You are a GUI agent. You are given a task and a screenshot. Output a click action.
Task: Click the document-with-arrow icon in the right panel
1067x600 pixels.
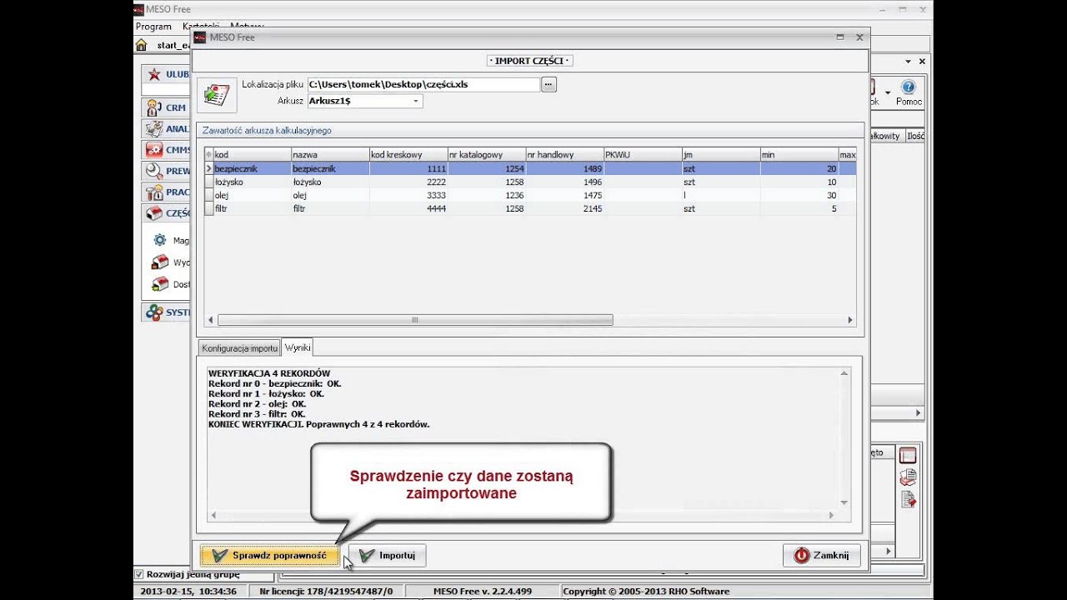[908, 499]
